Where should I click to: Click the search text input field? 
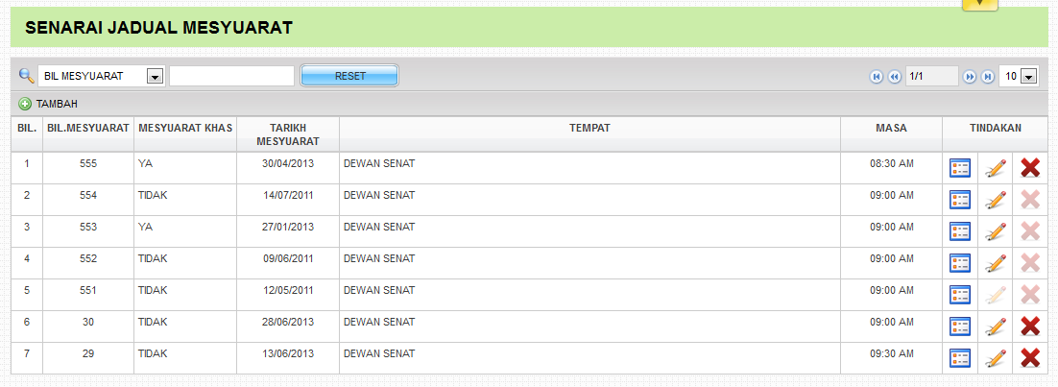coord(231,76)
